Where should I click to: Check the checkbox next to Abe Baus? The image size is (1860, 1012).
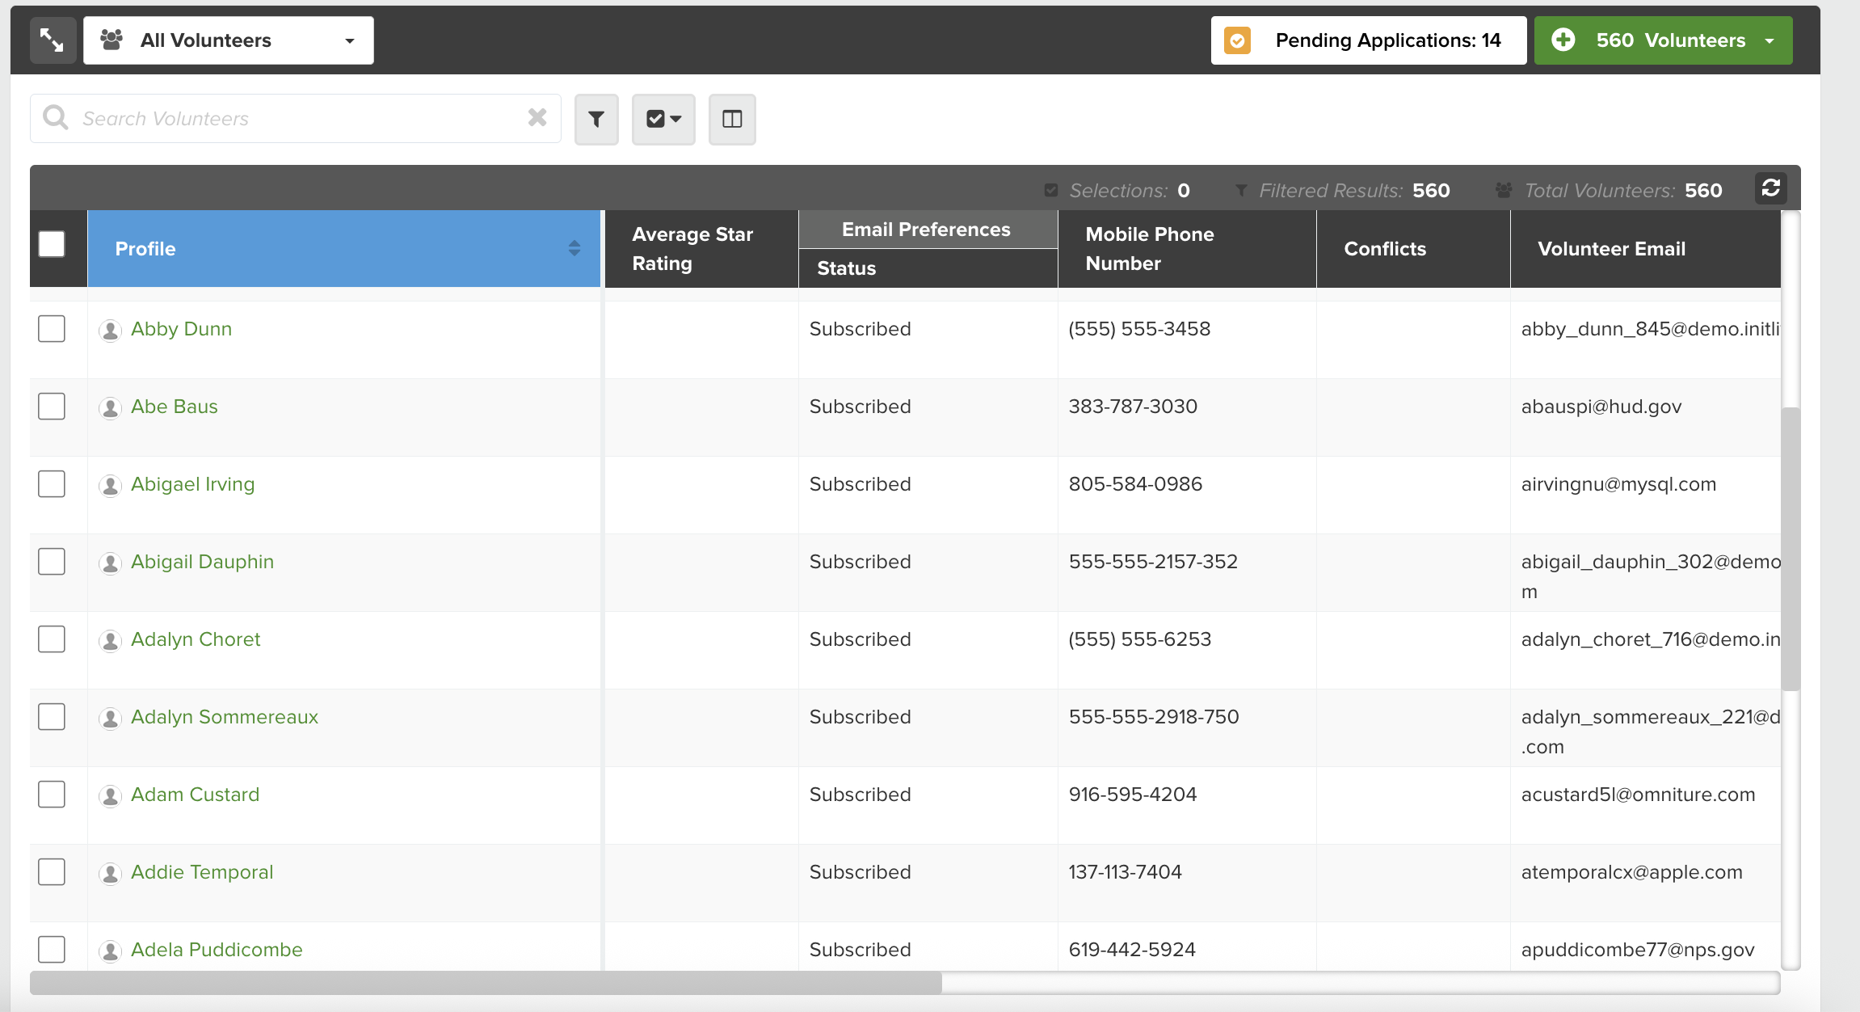pos(51,407)
